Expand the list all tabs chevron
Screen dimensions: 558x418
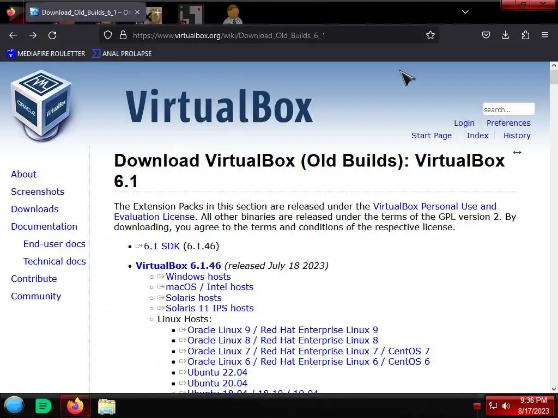[x=465, y=12]
